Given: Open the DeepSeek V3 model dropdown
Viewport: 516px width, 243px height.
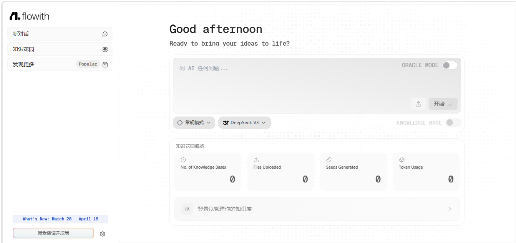Looking at the screenshot, I should coord(245,123).
